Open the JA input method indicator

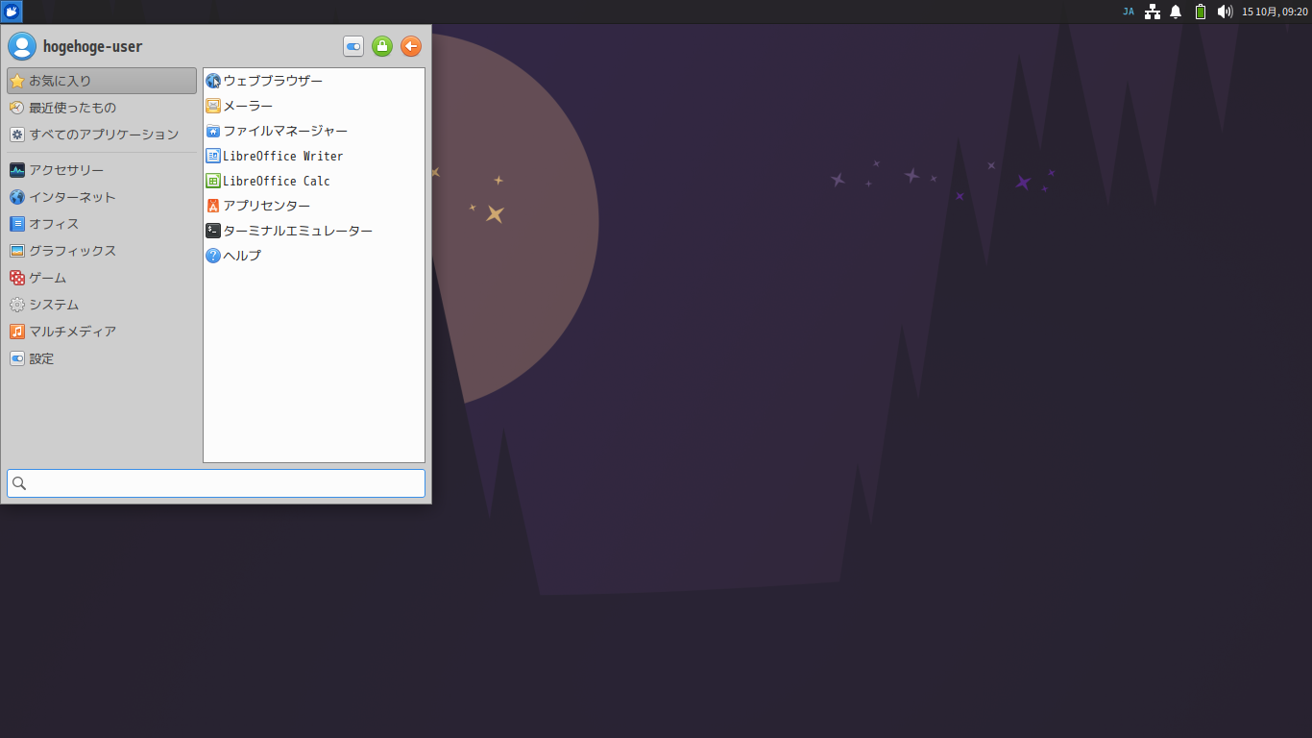(x=1129, y=12)
